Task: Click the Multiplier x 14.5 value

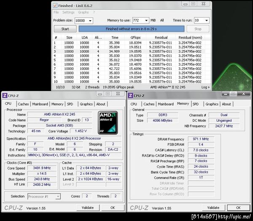Action: pyautogui.click(x=42, y=173)
